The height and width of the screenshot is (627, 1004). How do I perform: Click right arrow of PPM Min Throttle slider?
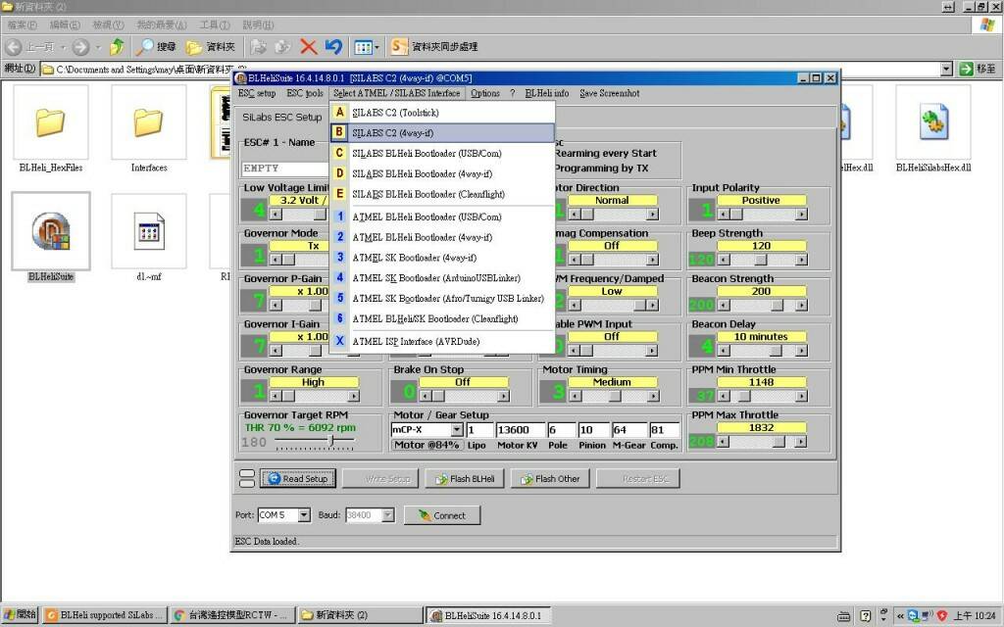point(801,396)
